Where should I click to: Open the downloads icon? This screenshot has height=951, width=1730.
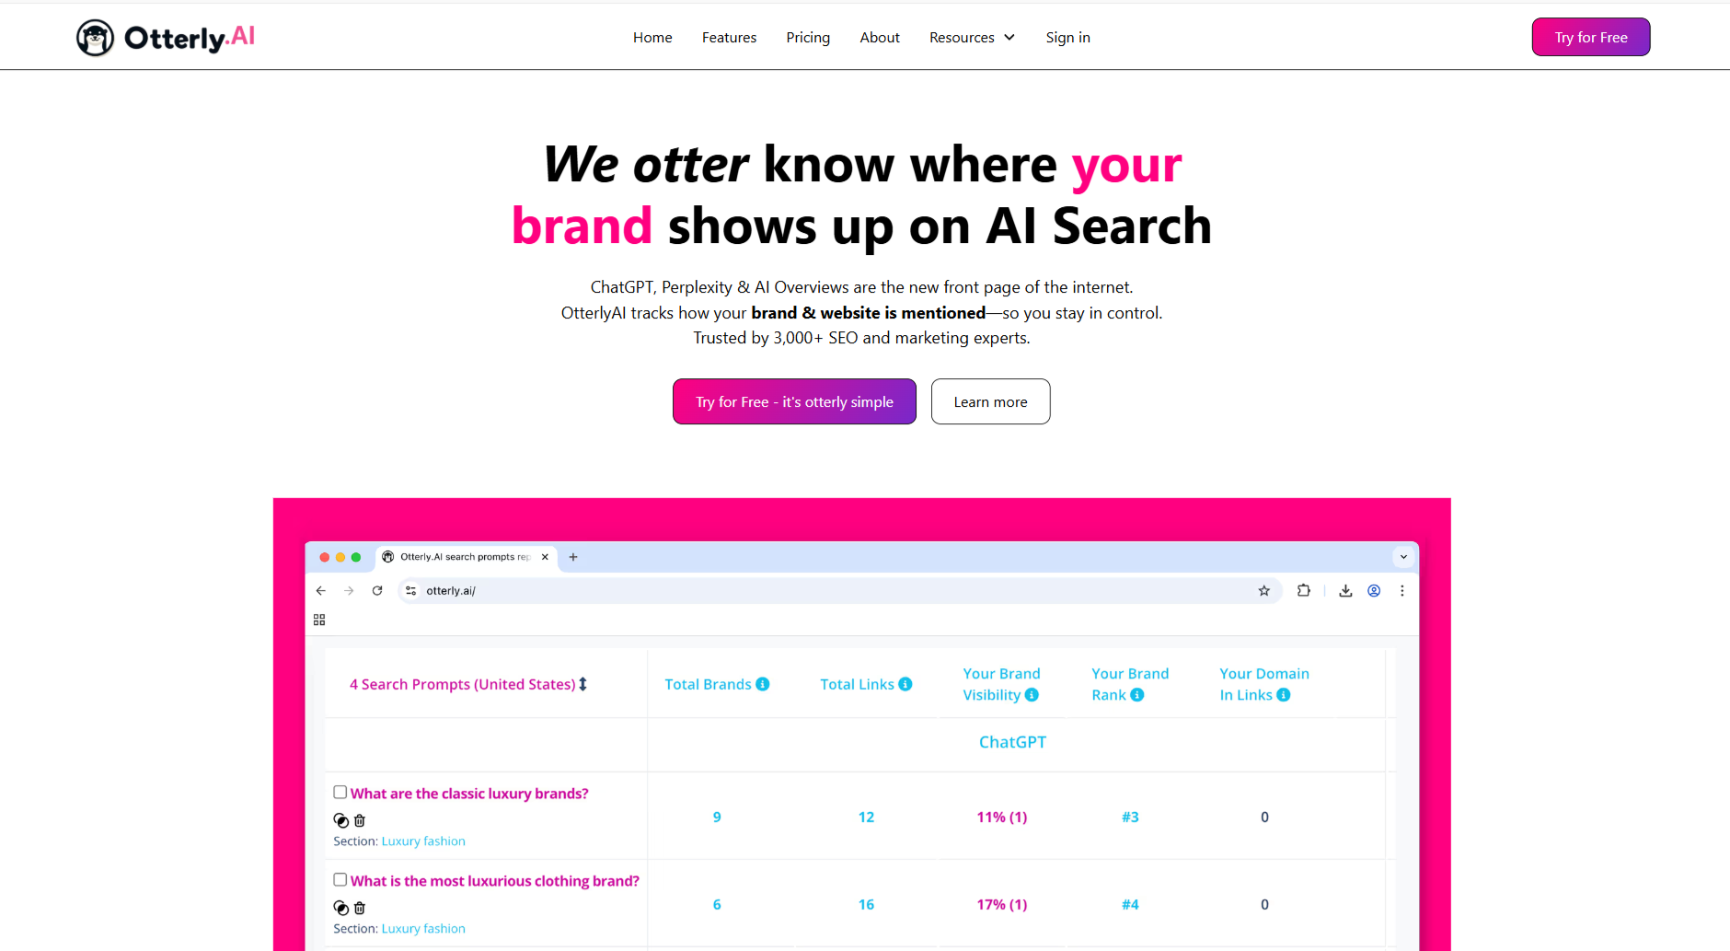[x=1345, y=591]
